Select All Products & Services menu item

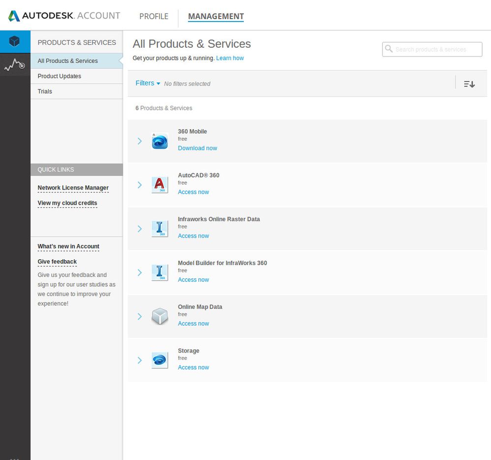(x=76, y=61)
